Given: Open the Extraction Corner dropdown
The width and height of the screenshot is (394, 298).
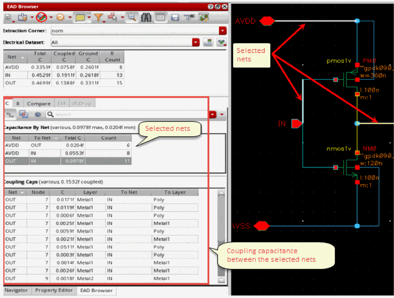Looking at the screenshot, I should 222,30.
